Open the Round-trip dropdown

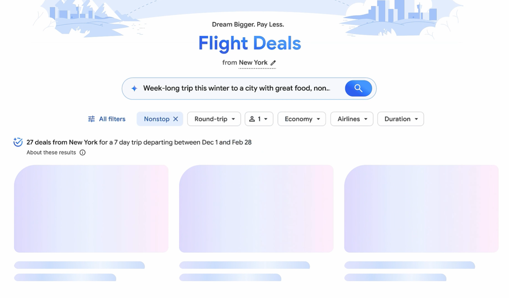214,119
